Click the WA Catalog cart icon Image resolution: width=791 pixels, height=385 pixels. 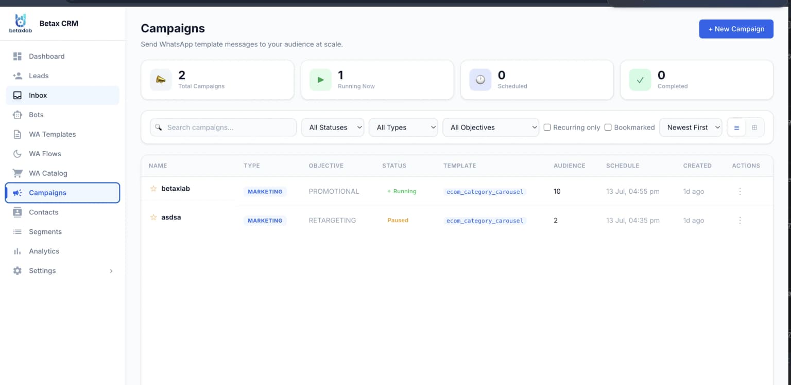coord(18,173)
